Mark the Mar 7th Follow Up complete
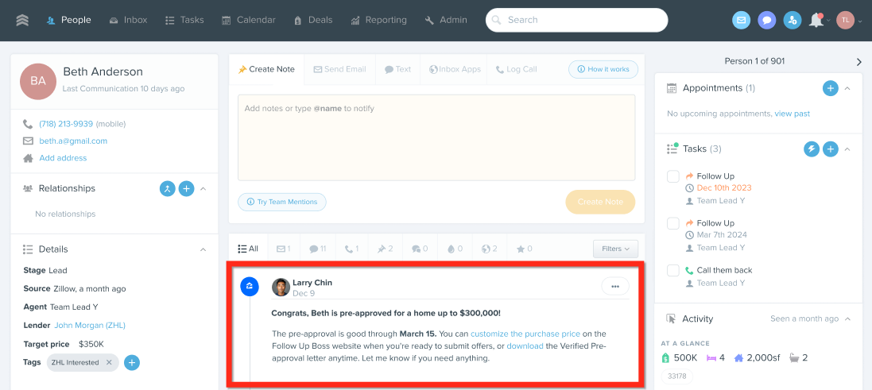 click(673, 223)
